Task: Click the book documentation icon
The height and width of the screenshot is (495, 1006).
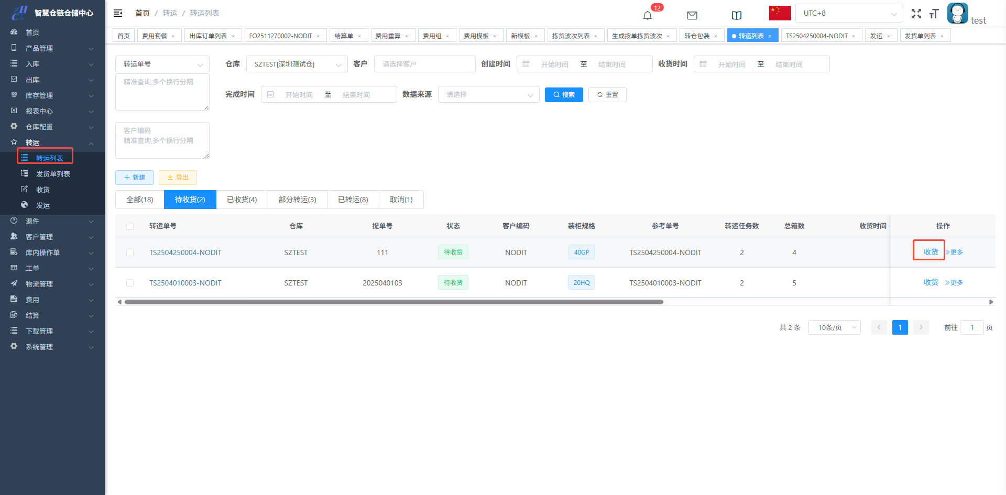Action: pos(736,15)
